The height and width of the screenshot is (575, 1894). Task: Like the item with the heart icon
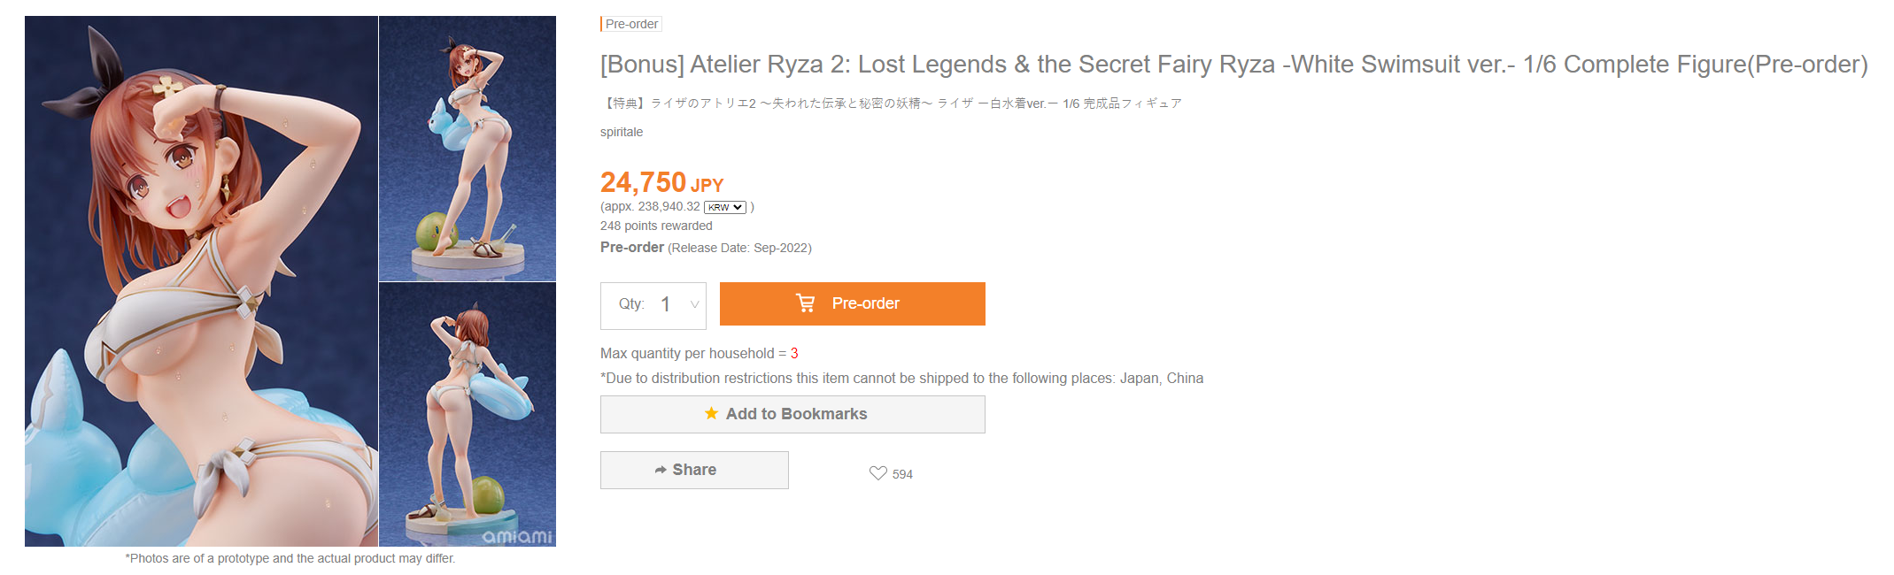click(877, 473)
